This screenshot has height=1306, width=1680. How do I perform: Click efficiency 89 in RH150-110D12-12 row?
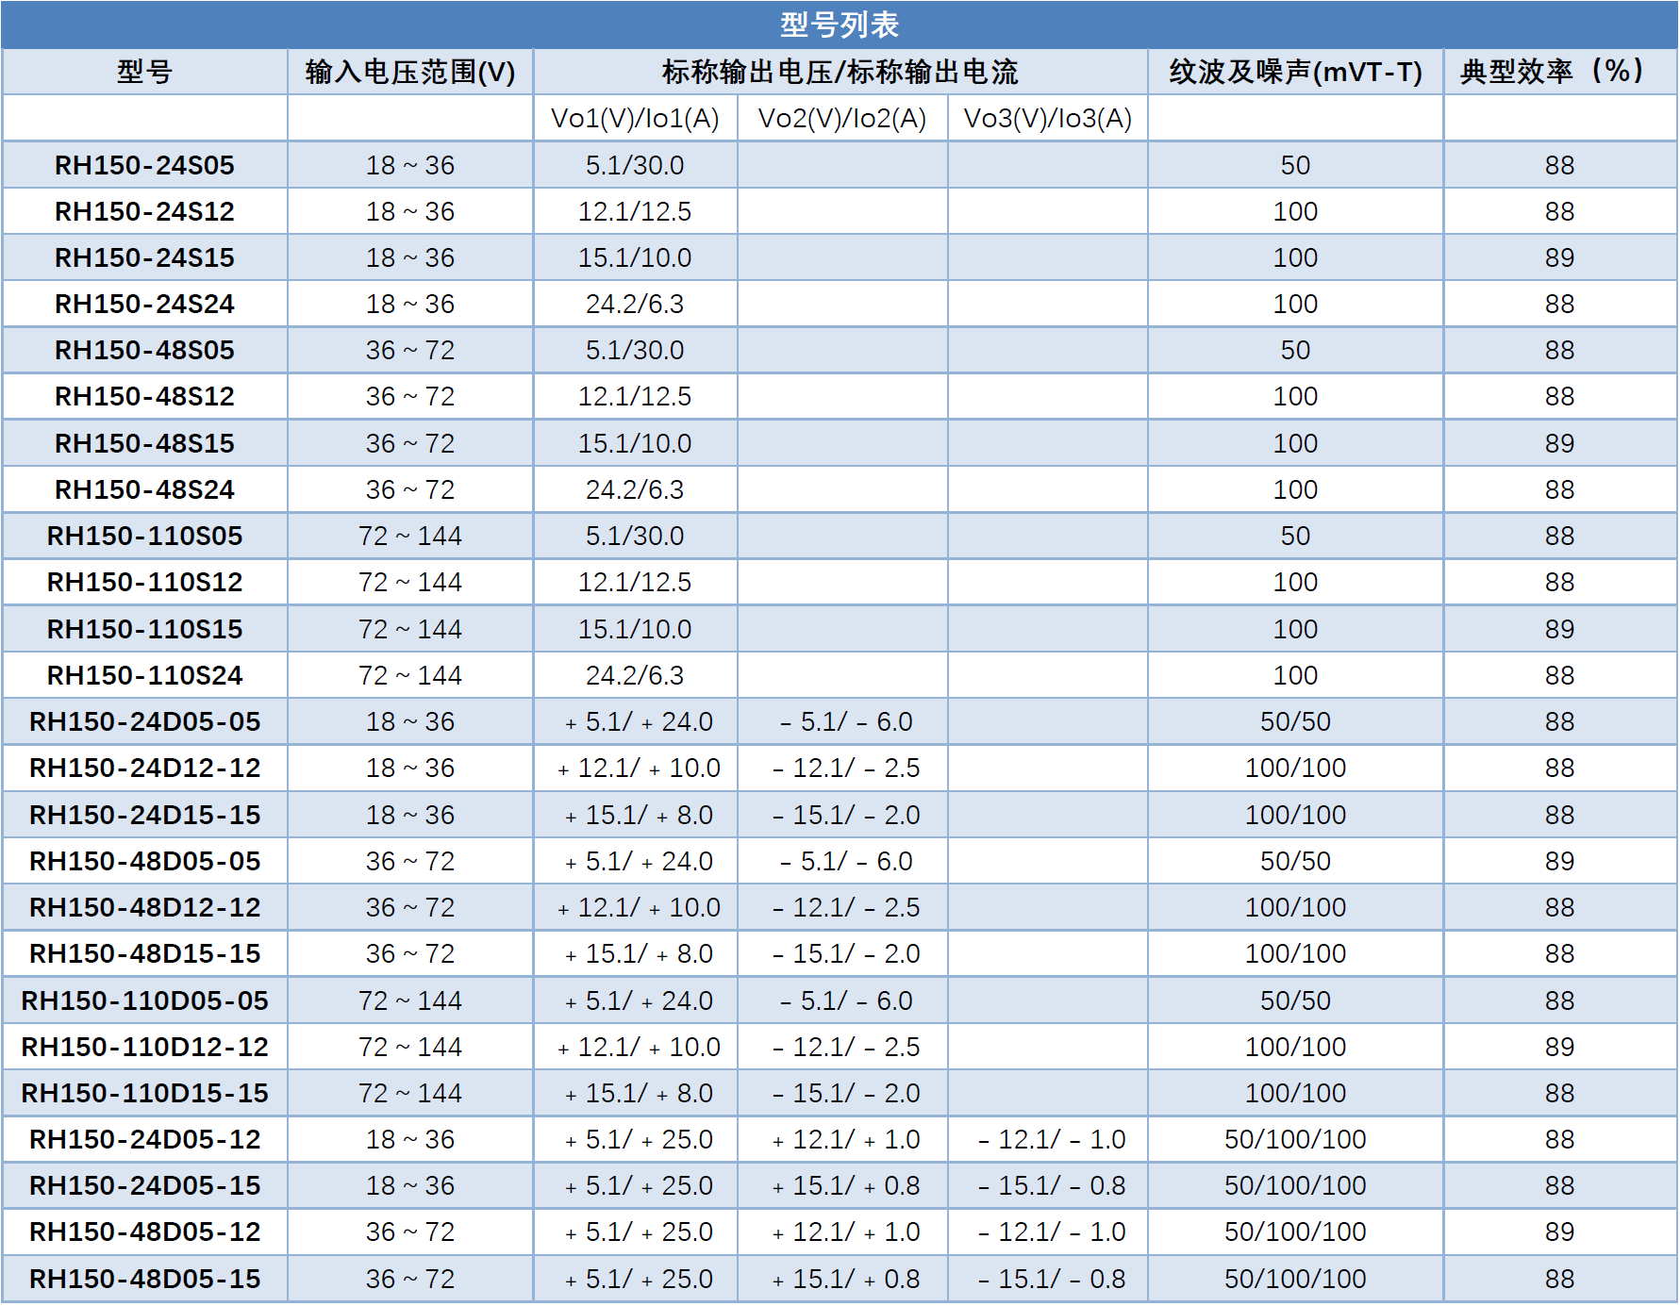point(1559,1047)
